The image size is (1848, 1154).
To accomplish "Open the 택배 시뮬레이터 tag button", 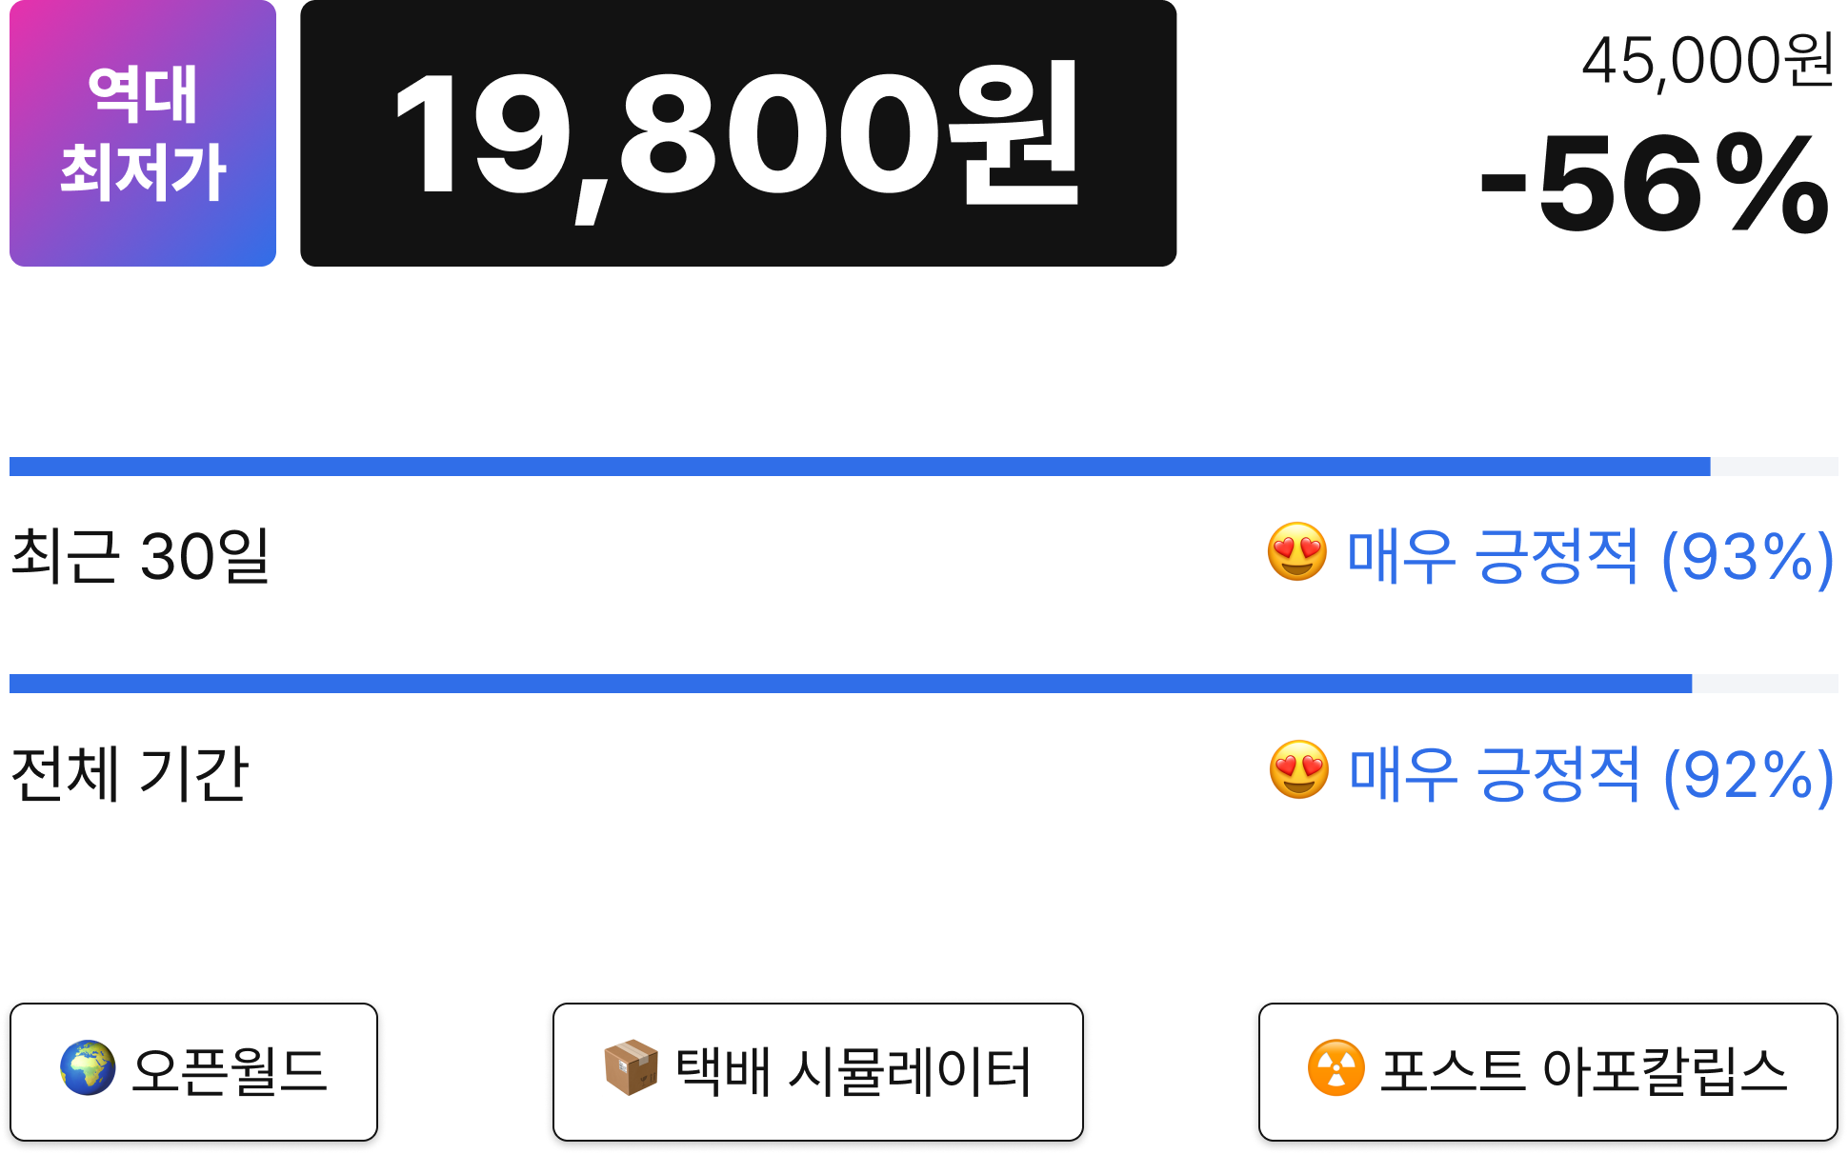I will (818, 1071).
